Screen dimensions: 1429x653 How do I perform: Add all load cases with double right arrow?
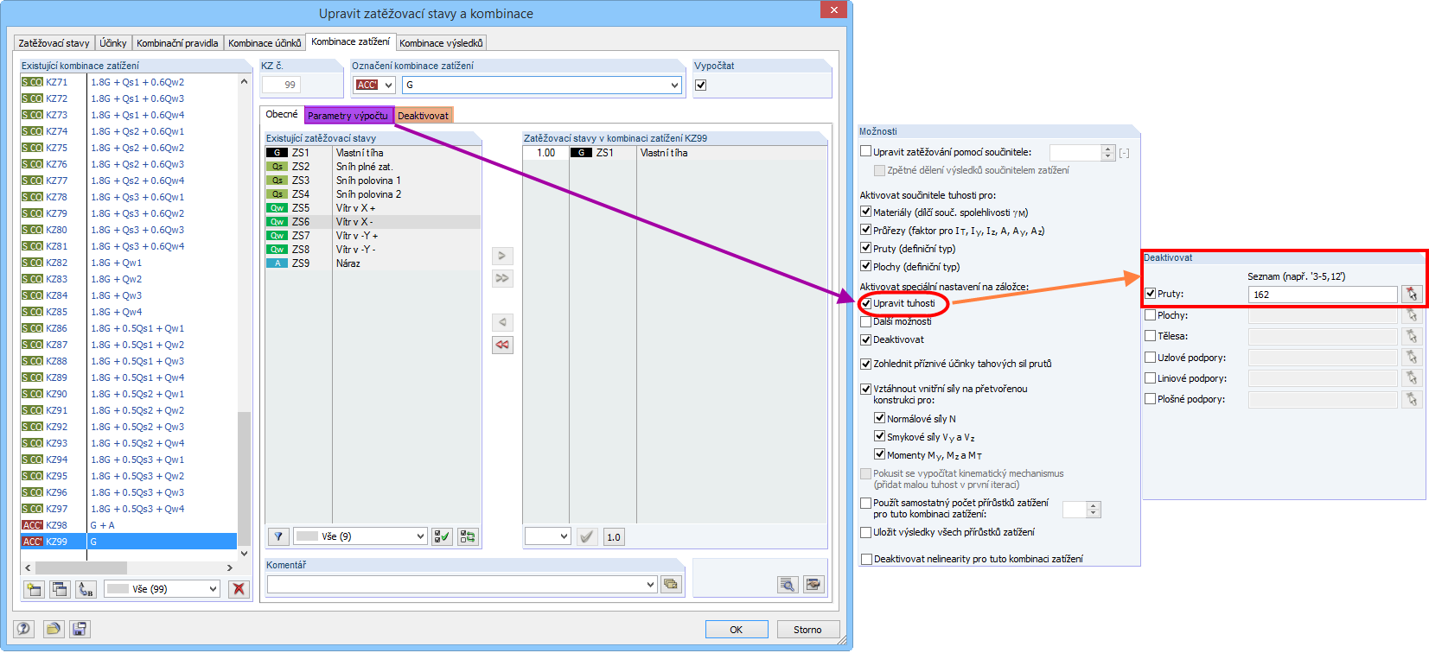click(502, 278)
